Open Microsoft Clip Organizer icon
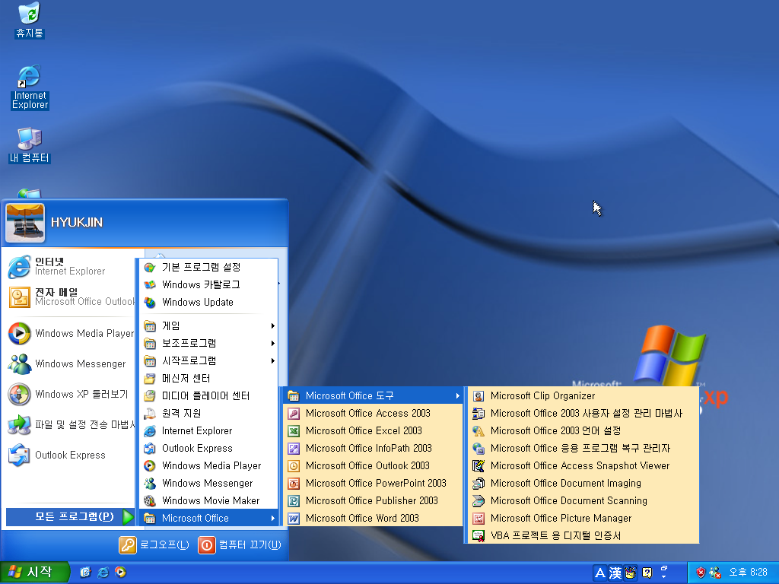Screen dimensions: 779x584 tap(479, 395)
